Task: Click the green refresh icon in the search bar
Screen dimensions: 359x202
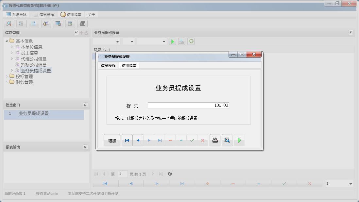Action: tap(191, 41)
